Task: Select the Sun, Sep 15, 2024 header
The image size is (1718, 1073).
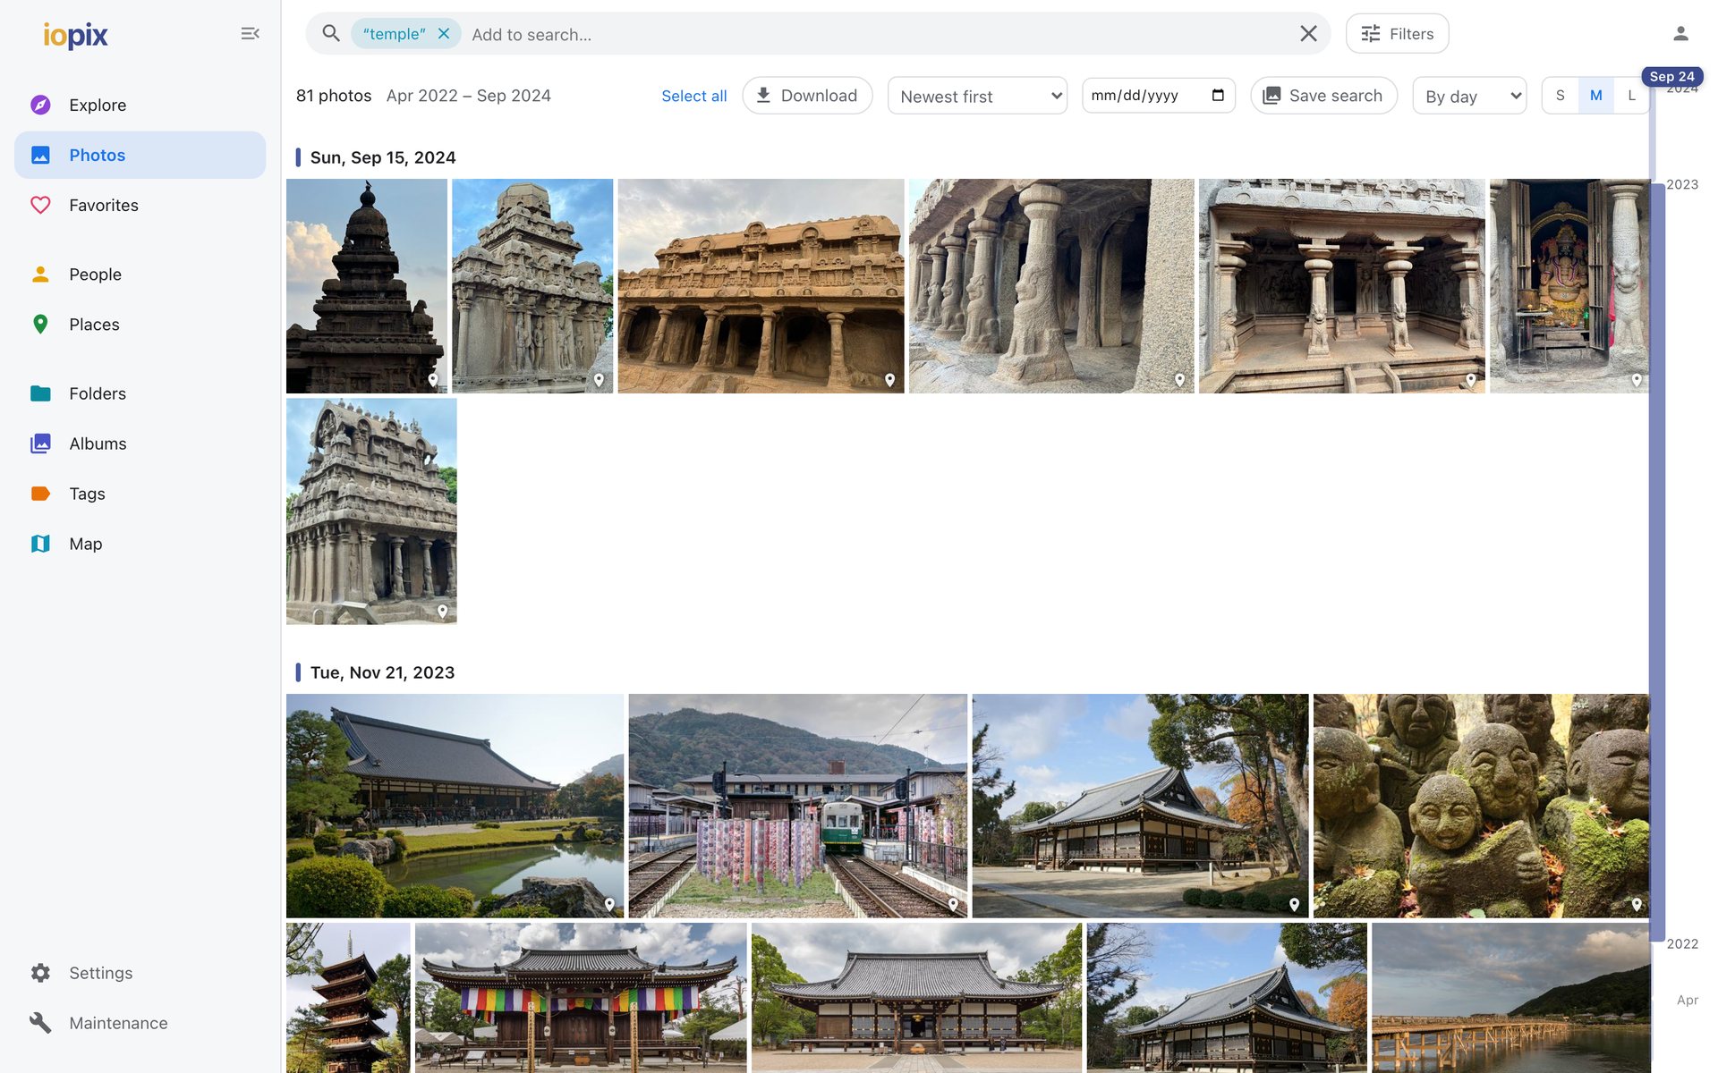Action: (383, 157)
